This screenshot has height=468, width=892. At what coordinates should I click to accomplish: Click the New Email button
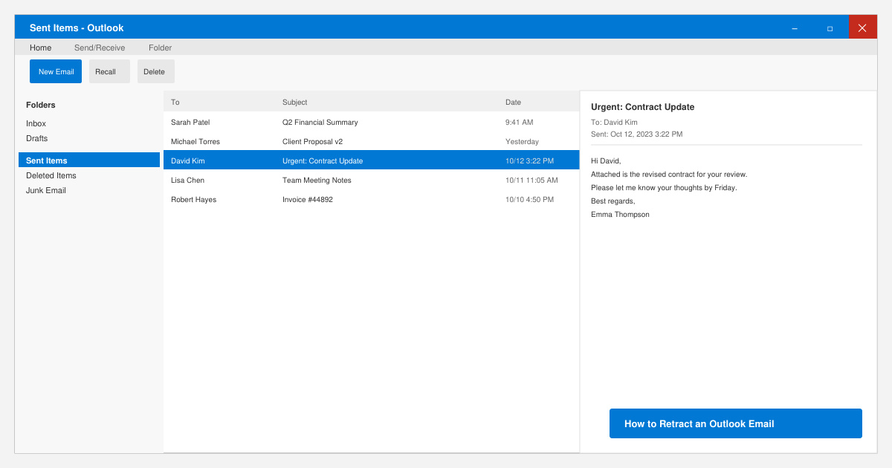(56, 71)
